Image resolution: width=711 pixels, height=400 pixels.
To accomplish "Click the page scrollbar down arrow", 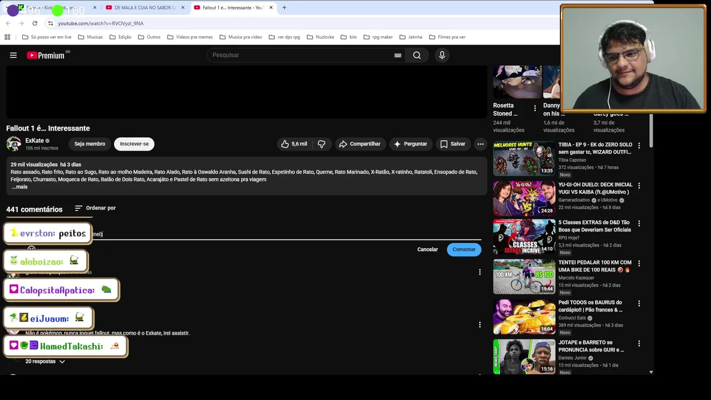I will click(x=651, y=372).
